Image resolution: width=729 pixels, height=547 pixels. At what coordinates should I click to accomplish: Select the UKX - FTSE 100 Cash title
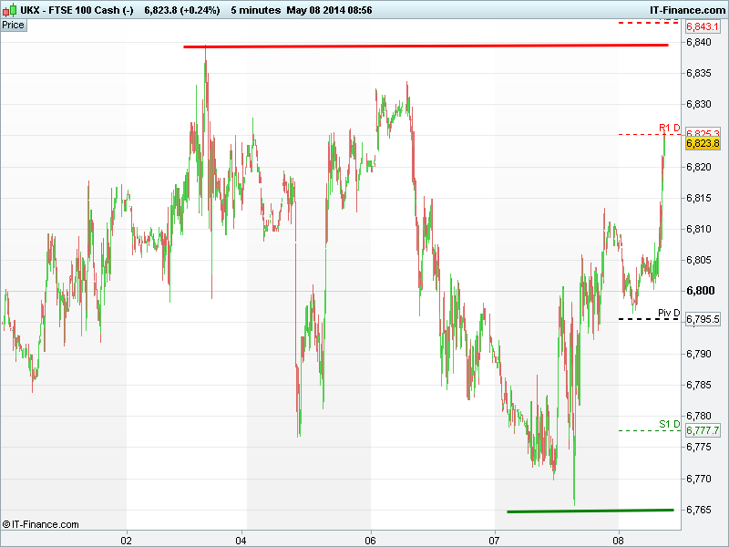tap(77, 10)
